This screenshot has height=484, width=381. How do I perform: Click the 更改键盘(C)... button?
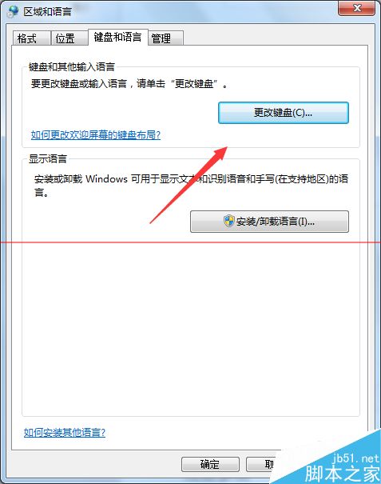tap(284, 113)
